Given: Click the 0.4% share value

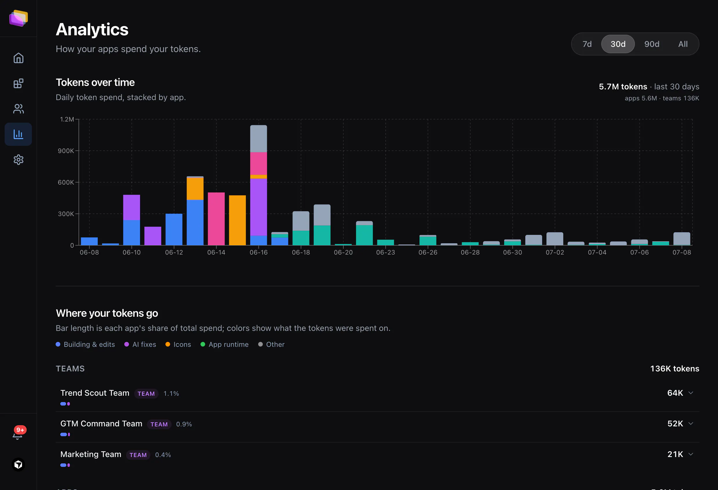Looking at the screenshot, I should pyautogui.click(x=163, y=455).
